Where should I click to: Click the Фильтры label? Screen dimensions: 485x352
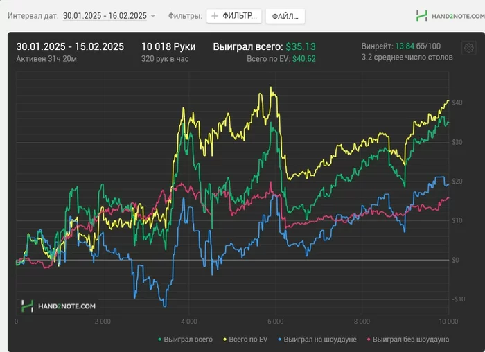(185, 16)
